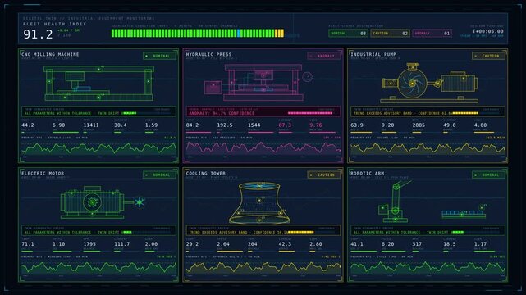The image size is (526, 295).
Task: Click the CNC spindle load trend chart
Action: click(98, 148)
